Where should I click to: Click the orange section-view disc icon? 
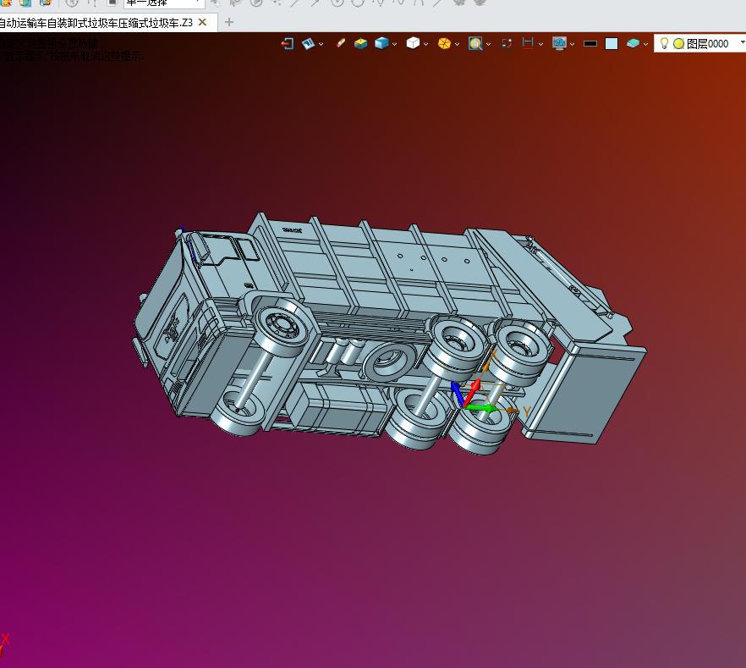[x=444, y=43]
